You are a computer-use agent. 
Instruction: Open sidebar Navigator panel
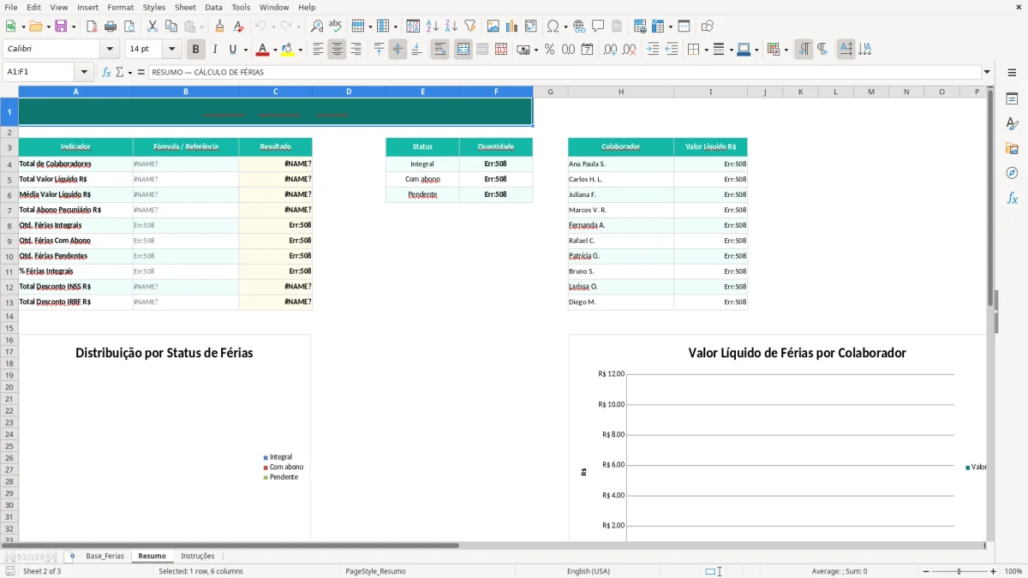[1012, 173]
